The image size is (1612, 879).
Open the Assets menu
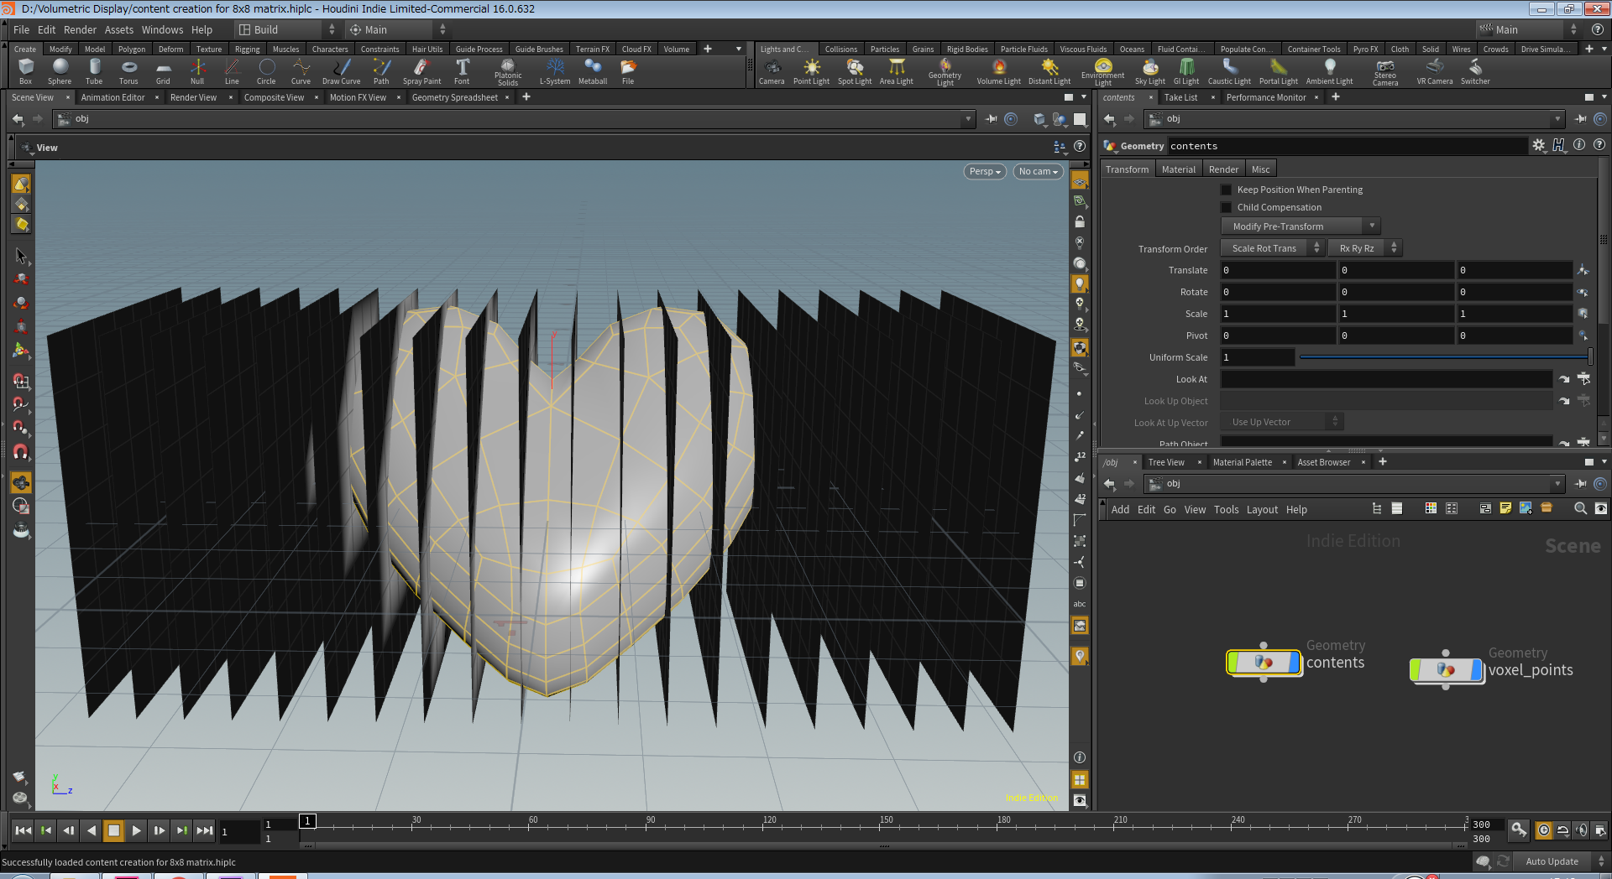[x=118, y=29]
